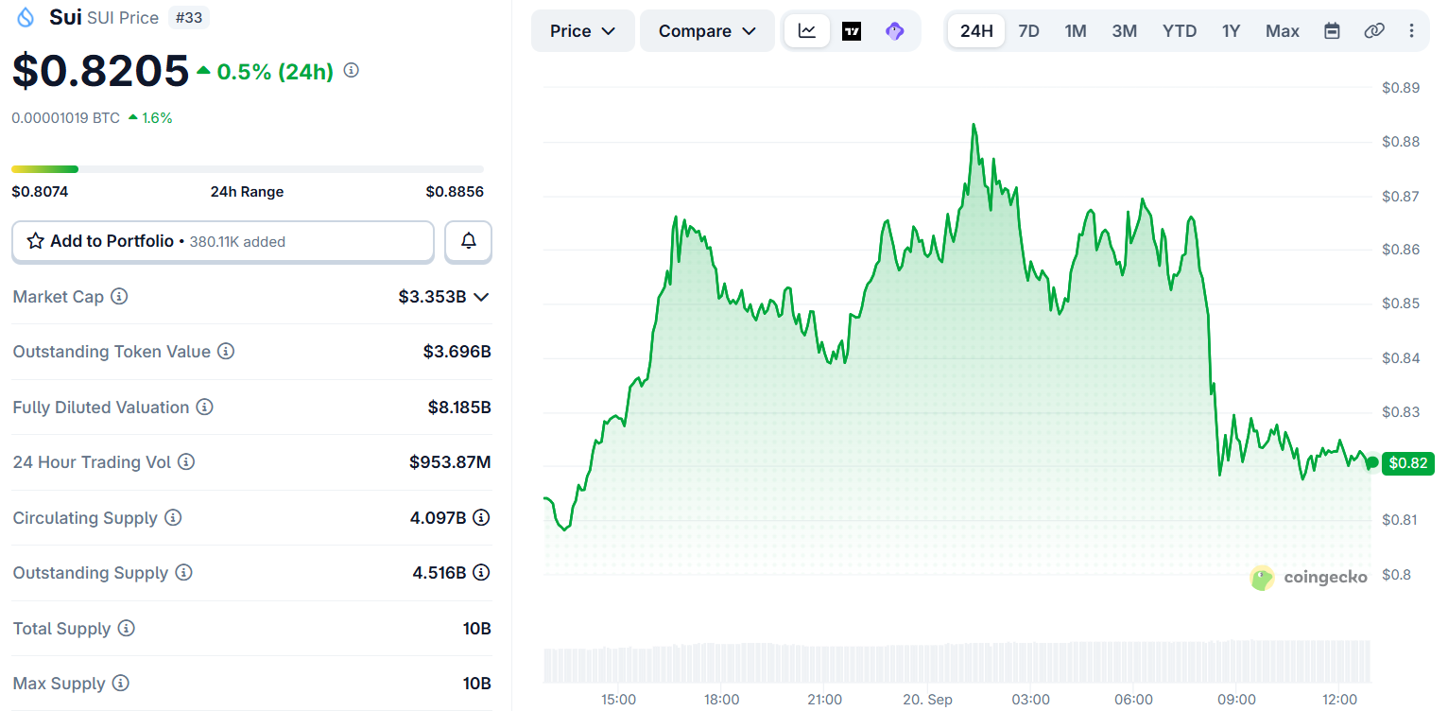Click the 24h Range progress bar
Screen dimensions: 1448x711
(x=248, y=169)
